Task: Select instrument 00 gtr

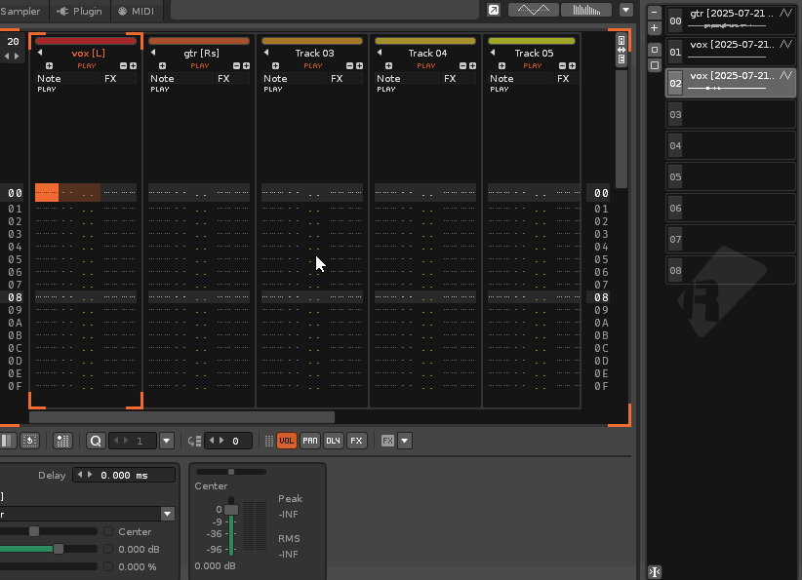Action: [x=731, y=20]
